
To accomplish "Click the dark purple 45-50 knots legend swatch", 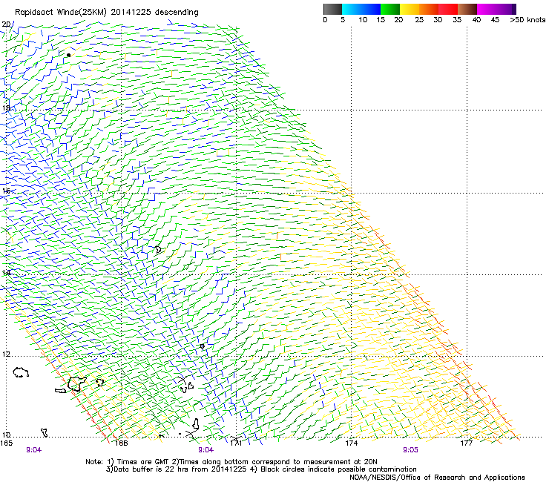I will click(x=506, y=9).
